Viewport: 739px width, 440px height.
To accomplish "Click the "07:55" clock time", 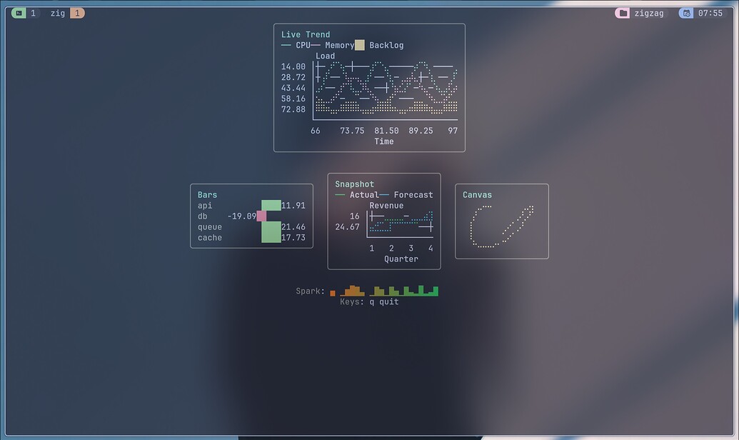I will 710,13.
